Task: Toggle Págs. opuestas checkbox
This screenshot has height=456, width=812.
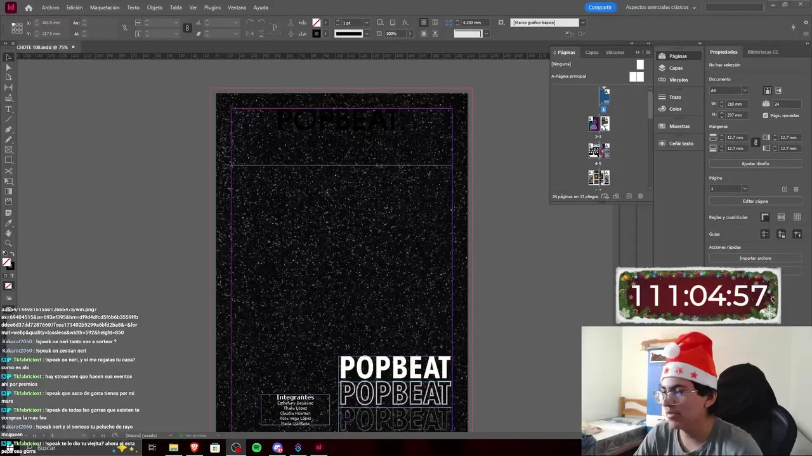Action: 765,115
